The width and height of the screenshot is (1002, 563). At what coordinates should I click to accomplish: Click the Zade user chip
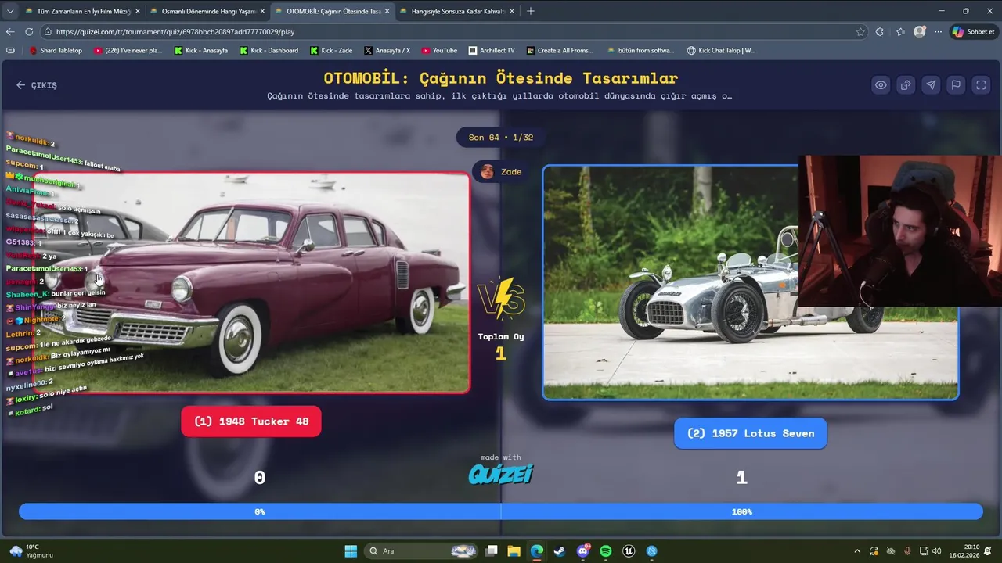(x=501, y=172)
